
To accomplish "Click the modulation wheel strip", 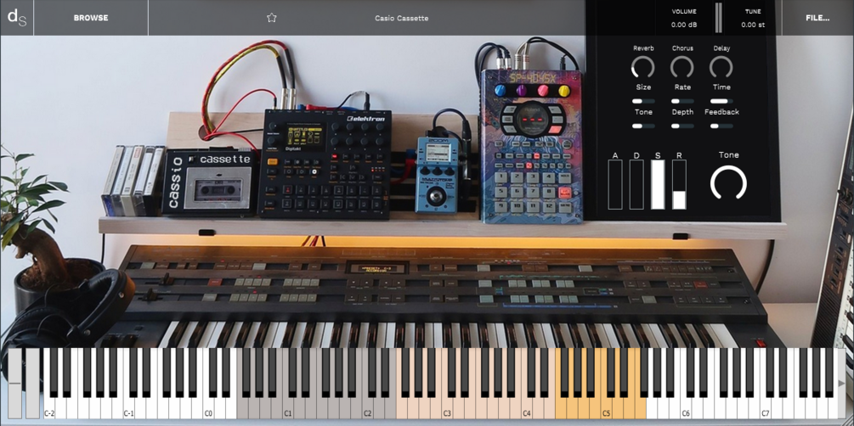I will 32,384.
